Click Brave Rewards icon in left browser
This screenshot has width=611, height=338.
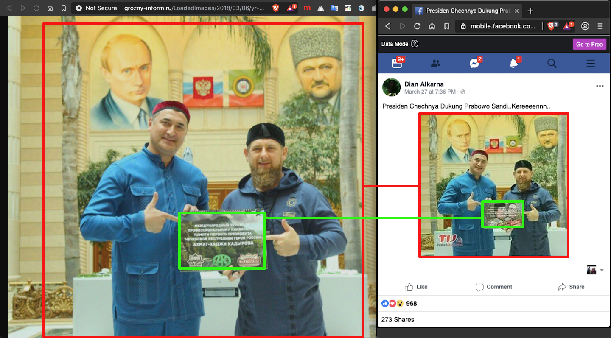[291, 8]
